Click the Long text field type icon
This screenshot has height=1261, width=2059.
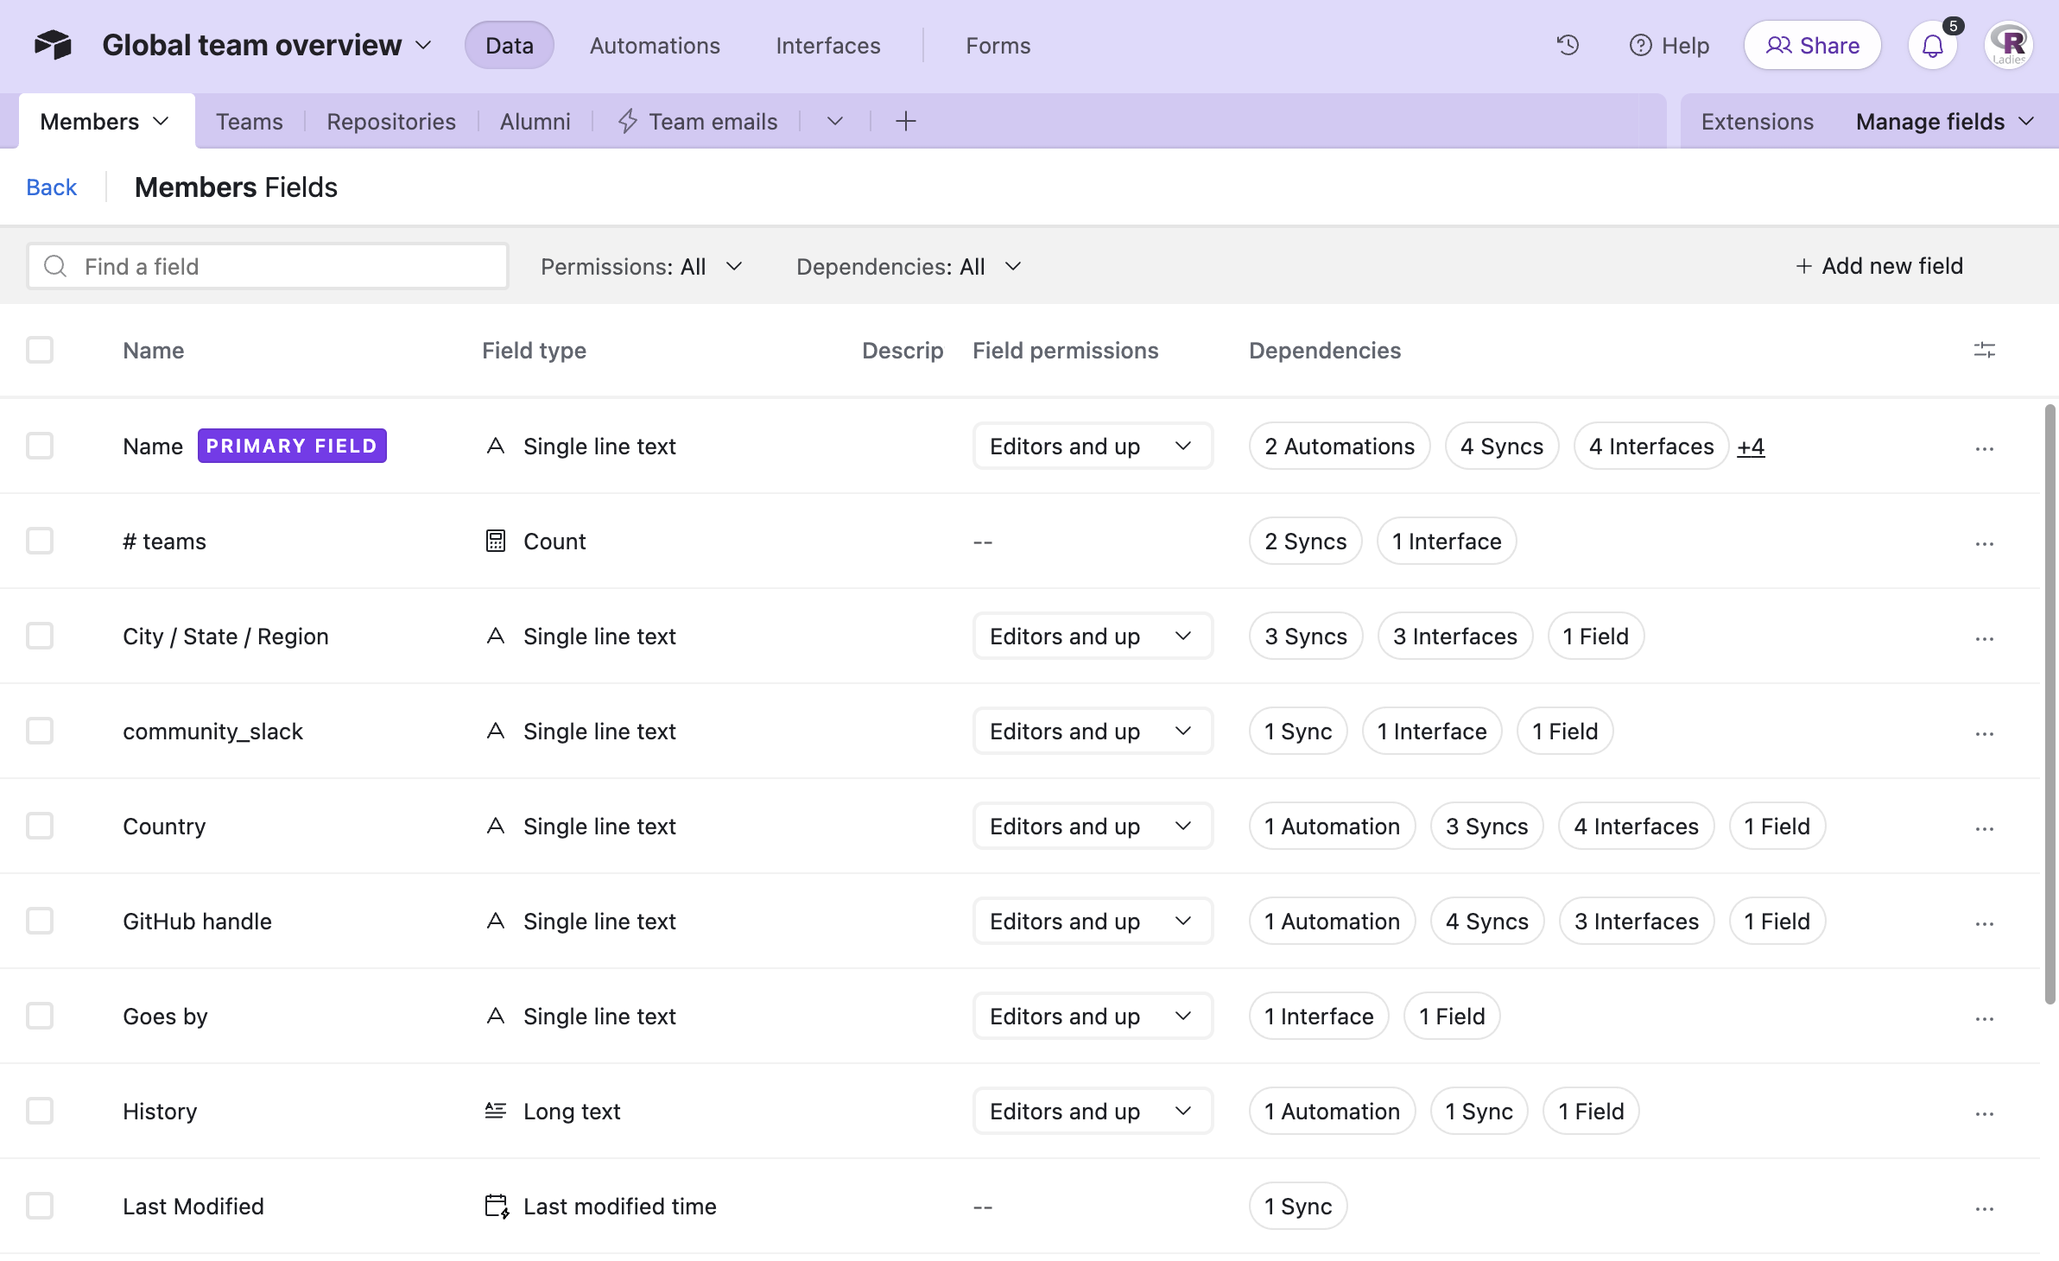(496, 1111)
